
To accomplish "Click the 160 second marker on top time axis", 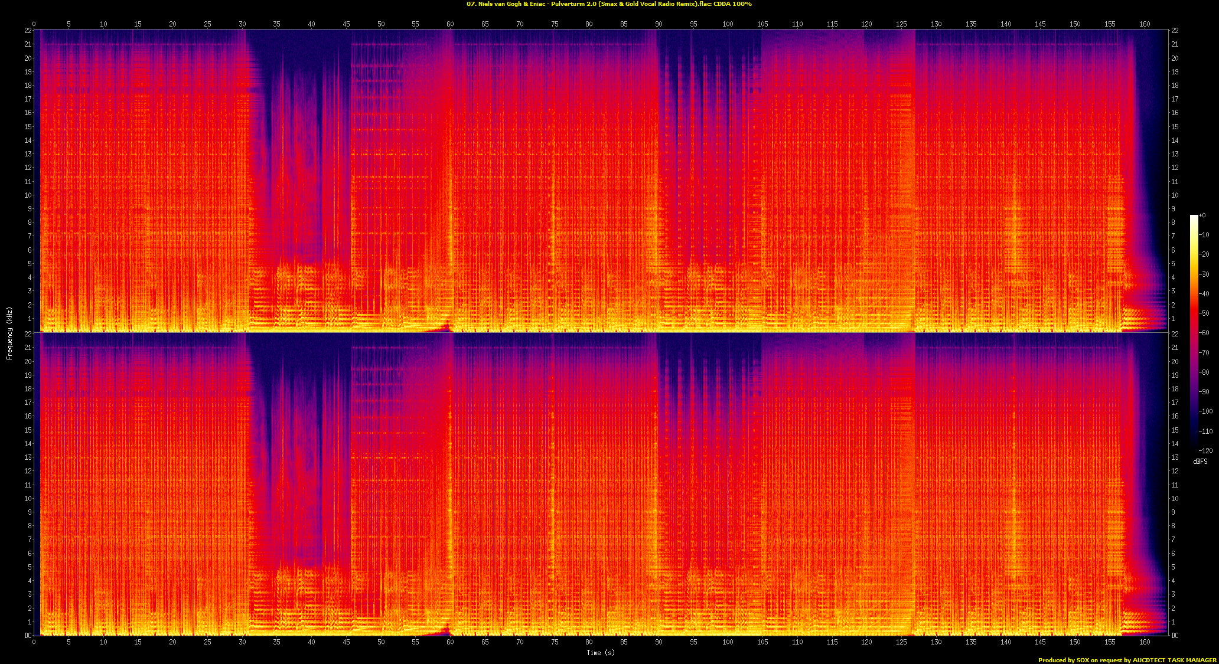I will tap(1144, 24).
